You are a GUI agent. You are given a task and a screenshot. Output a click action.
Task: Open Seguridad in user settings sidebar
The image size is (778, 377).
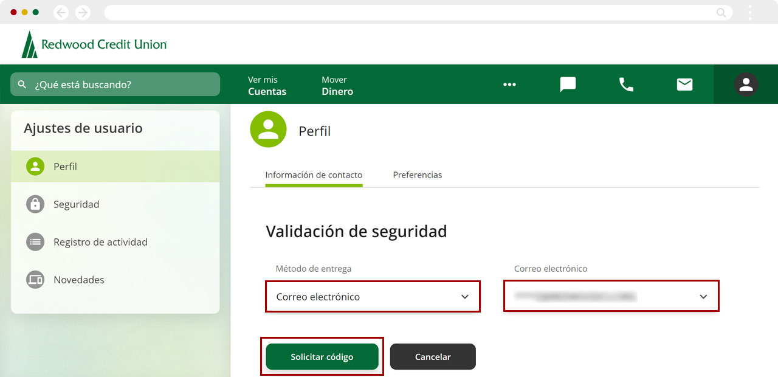click(76, 204)
